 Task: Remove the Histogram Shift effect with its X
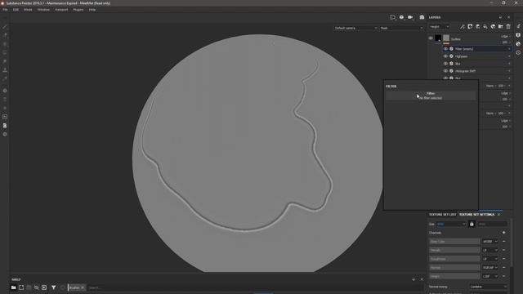point(509,71)
